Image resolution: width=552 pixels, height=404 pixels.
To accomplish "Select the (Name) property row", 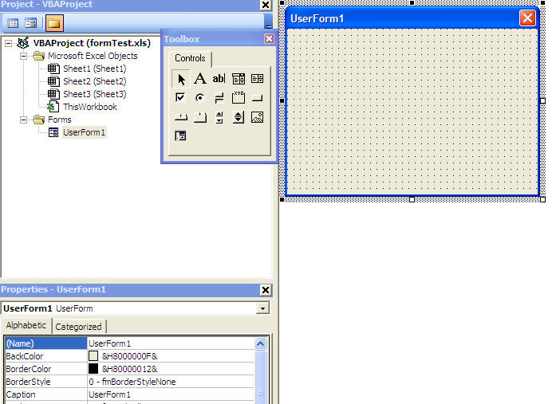I will 45,343.
